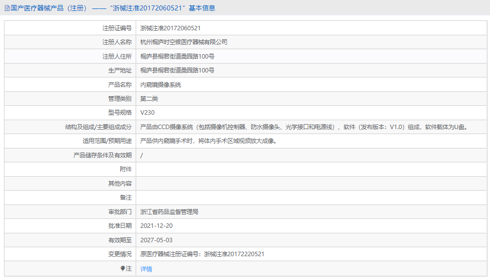Screen dimensions: 490x280
Task: Click the 注册人住所 label
Action: pyautogui.click(x=117, y=57)
